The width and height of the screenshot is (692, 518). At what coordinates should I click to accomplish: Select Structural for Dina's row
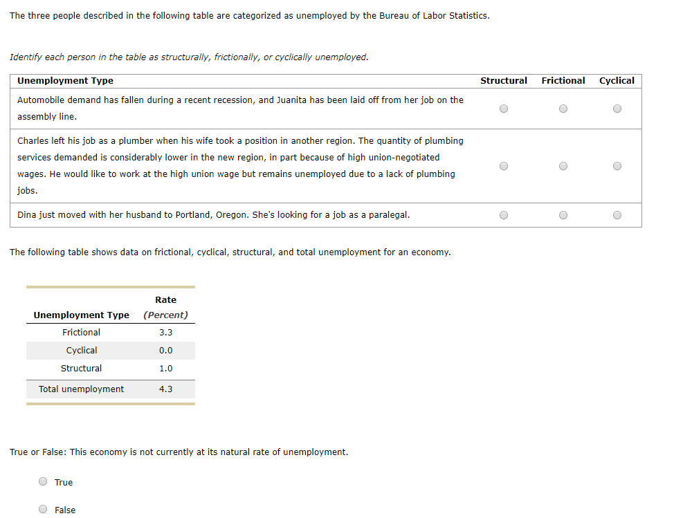(x=504, y=214)
